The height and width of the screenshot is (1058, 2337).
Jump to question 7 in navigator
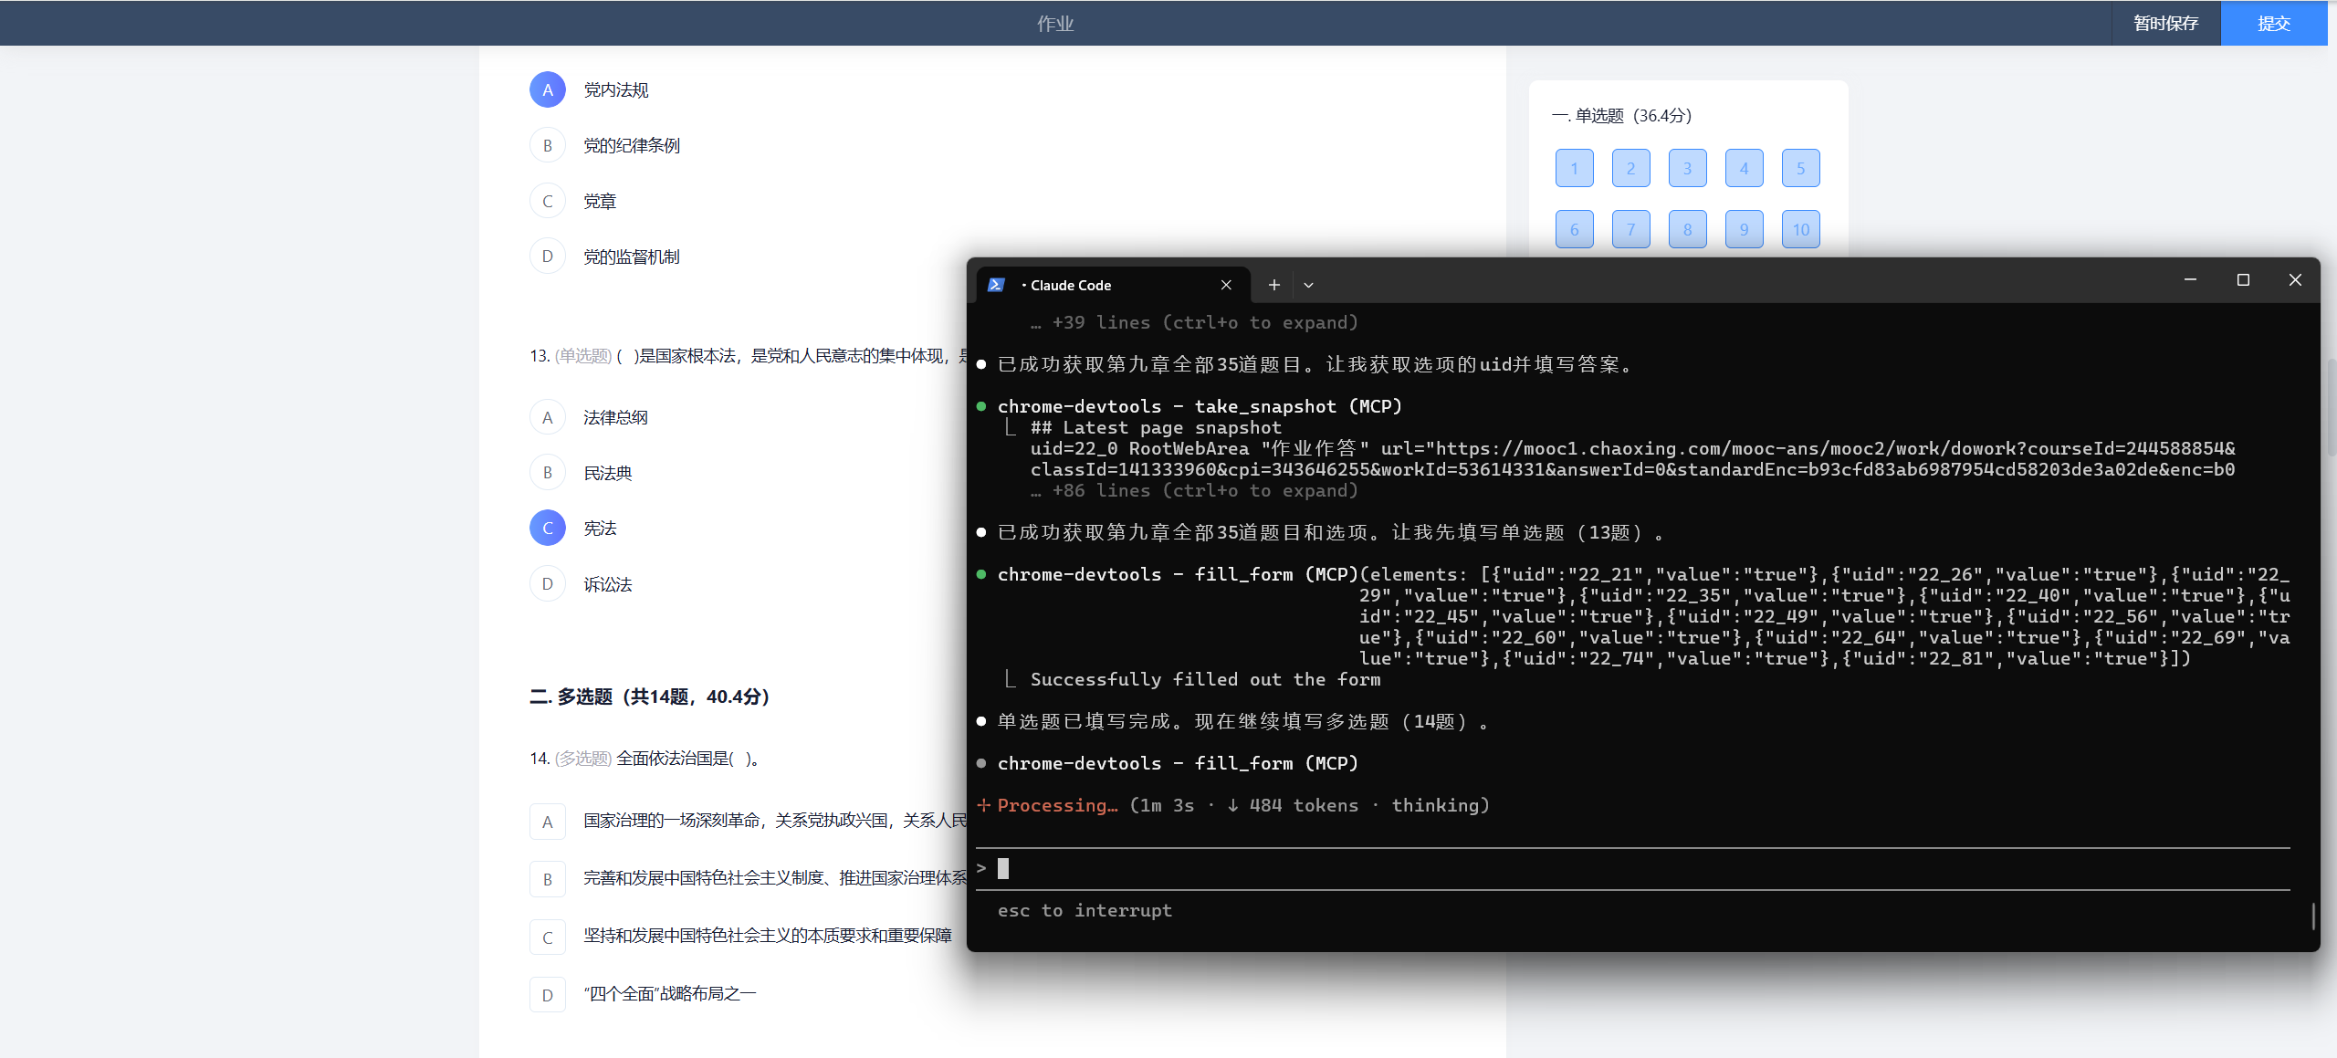pos(1630,229)
